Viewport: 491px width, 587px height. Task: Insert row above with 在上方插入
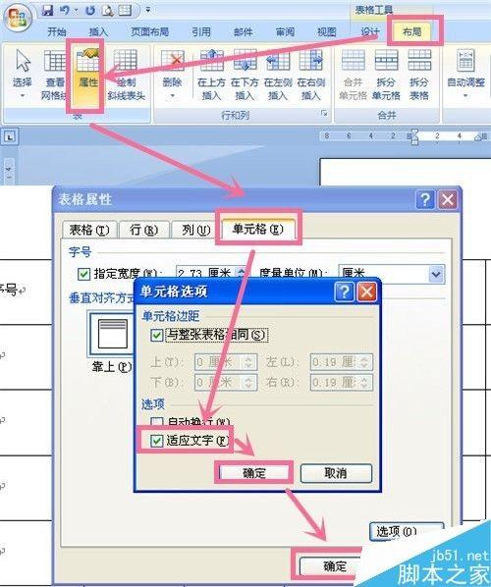[x=211, y=75]
